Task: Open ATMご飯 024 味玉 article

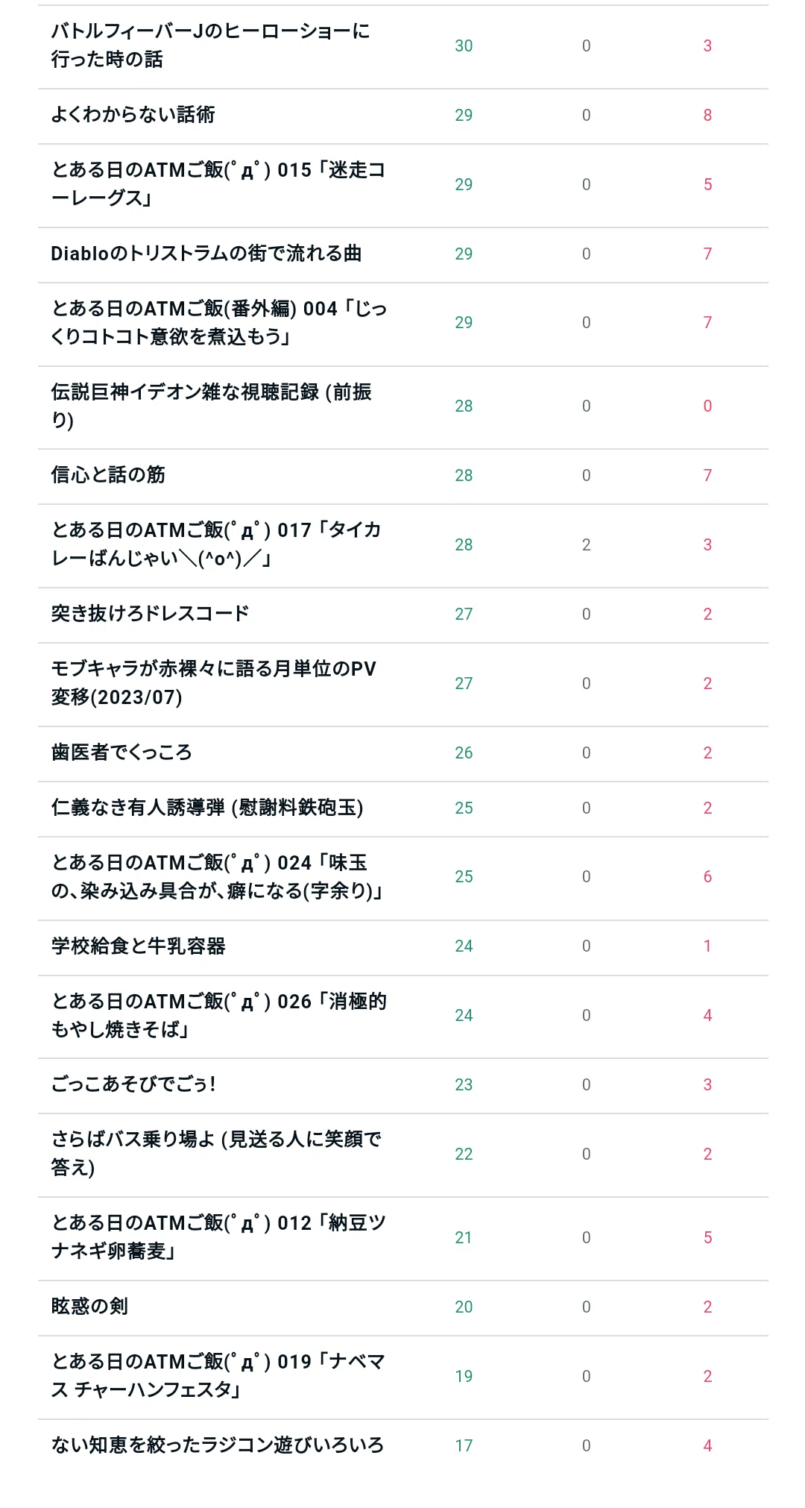Action: [x=218, y=877]
